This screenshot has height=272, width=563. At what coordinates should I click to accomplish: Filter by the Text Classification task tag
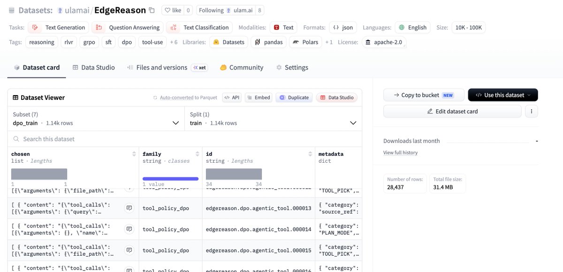pos(200,28)
